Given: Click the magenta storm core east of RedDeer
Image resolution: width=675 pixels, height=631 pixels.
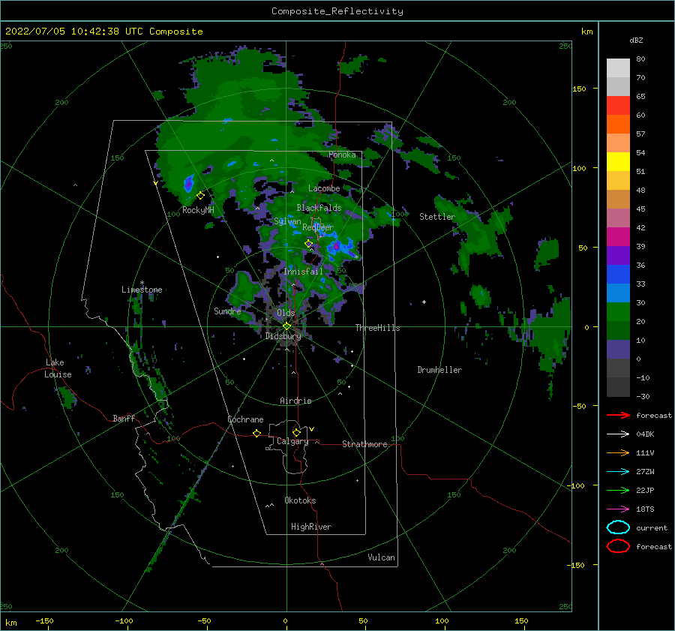Looking at the screenshot, I should [336, 246].
